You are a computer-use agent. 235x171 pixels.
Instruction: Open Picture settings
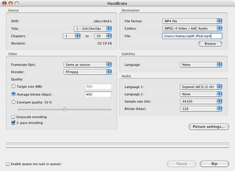[209, 127]
